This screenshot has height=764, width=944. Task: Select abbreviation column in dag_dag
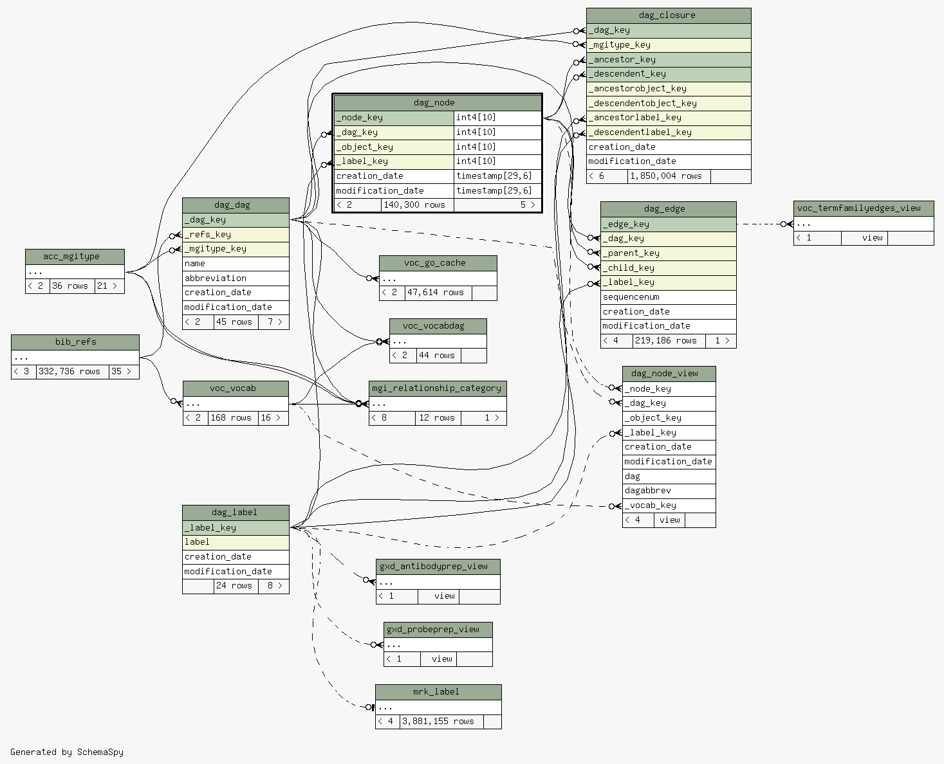(x=236, y=278)
